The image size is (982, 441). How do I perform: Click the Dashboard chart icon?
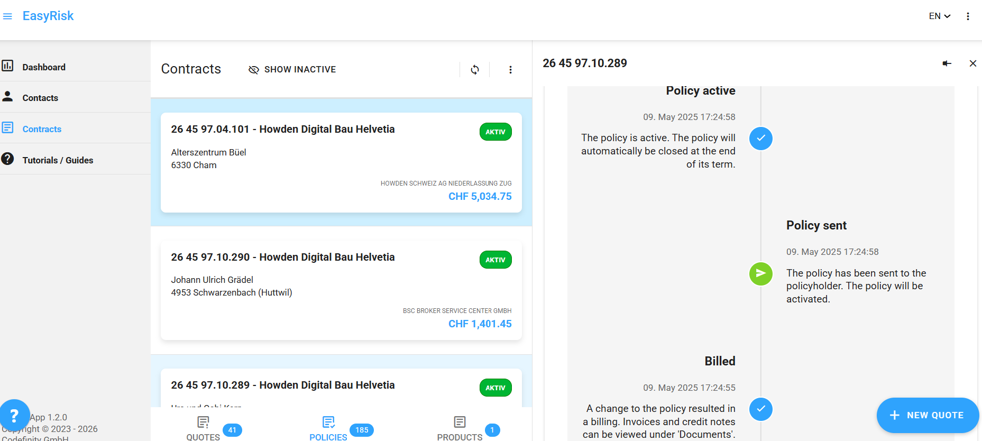coord(7,66)
